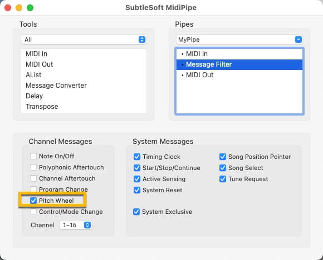323x260 pixels.
Task: Pick the Delay tool
Action: (84, 96)
